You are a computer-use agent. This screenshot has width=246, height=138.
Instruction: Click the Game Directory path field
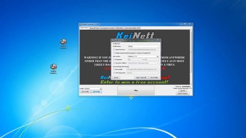click(143, 49)
